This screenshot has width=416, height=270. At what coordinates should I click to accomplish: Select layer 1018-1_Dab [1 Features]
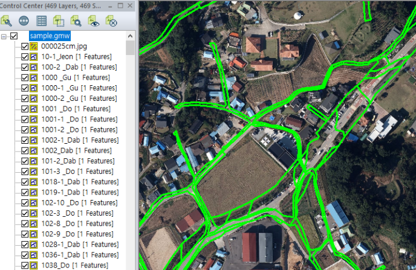click(80, 182)
